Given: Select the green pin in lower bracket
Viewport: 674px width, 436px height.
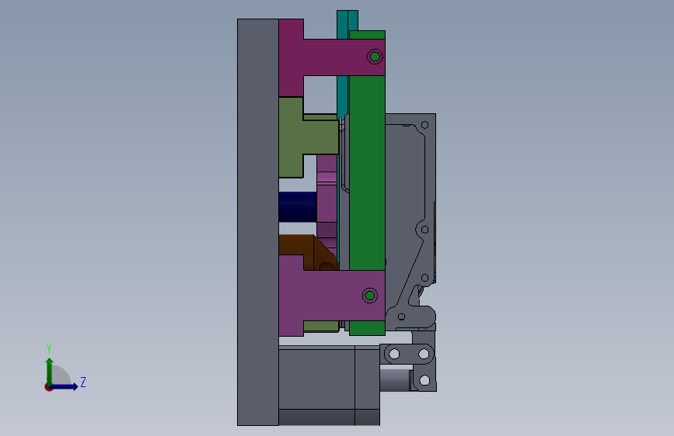Looking at the screenshot, I should (x=370, y=296).
